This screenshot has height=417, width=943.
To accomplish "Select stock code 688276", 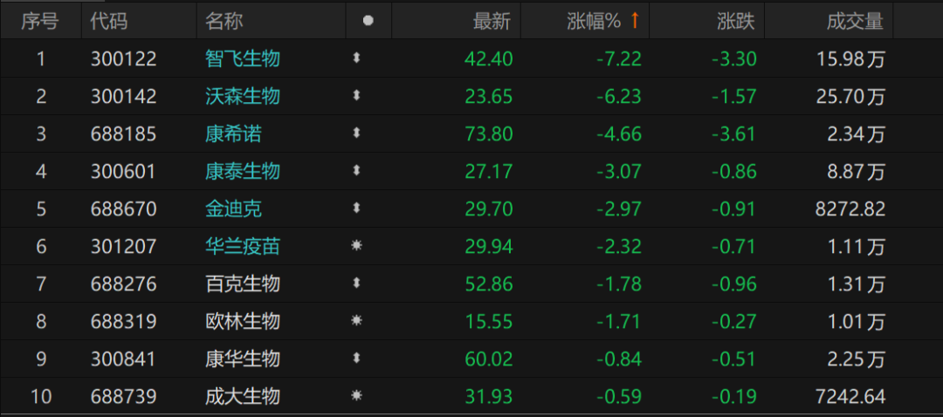I will [x=124, y=284].
